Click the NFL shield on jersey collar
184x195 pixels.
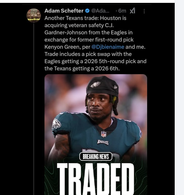tap(103, 134)
